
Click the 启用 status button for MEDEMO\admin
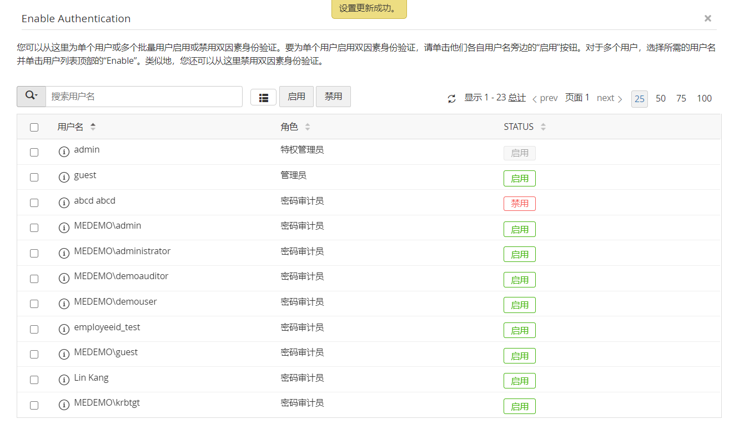tap(520, 229)
